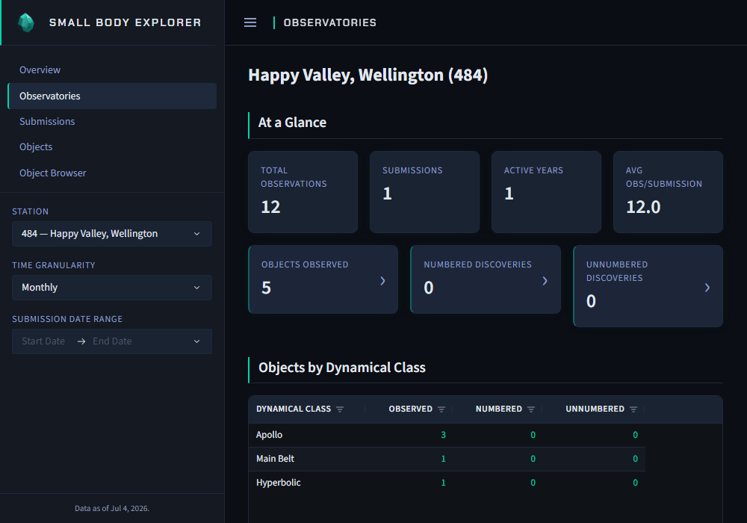Click the Observatories page title in header
Image resolution: width=747 pixels, height=523 pixels.
(x=329, y=22)
